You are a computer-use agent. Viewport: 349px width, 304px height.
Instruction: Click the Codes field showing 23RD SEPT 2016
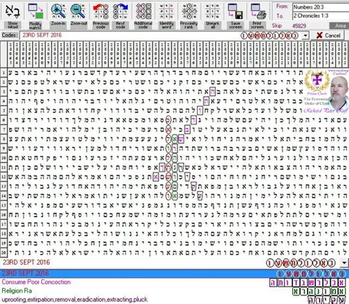pos(161,36)
